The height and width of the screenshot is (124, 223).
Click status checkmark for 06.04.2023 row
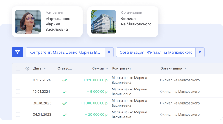[x=65, y=115]
